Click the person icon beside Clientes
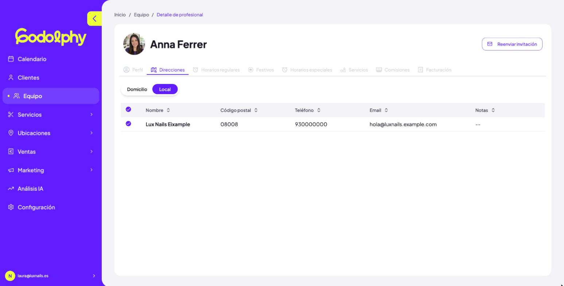 pyautogui.click(x=11, y=78)
